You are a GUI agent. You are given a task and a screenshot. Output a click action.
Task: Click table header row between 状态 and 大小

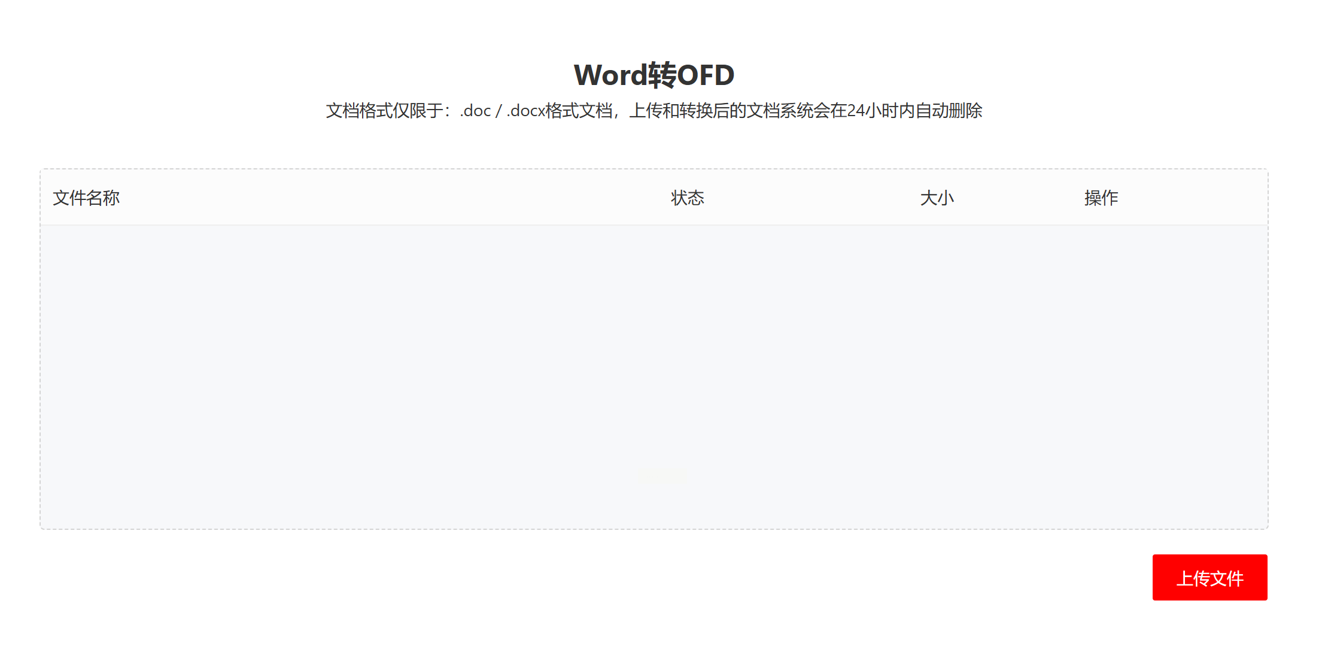coord(811,198)
